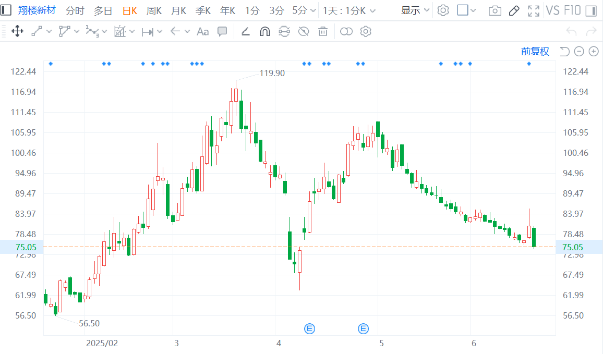The height and width of the screenshot is (354, 603).
Task: Switch to the 1分 period
Action: coord(252,10)
